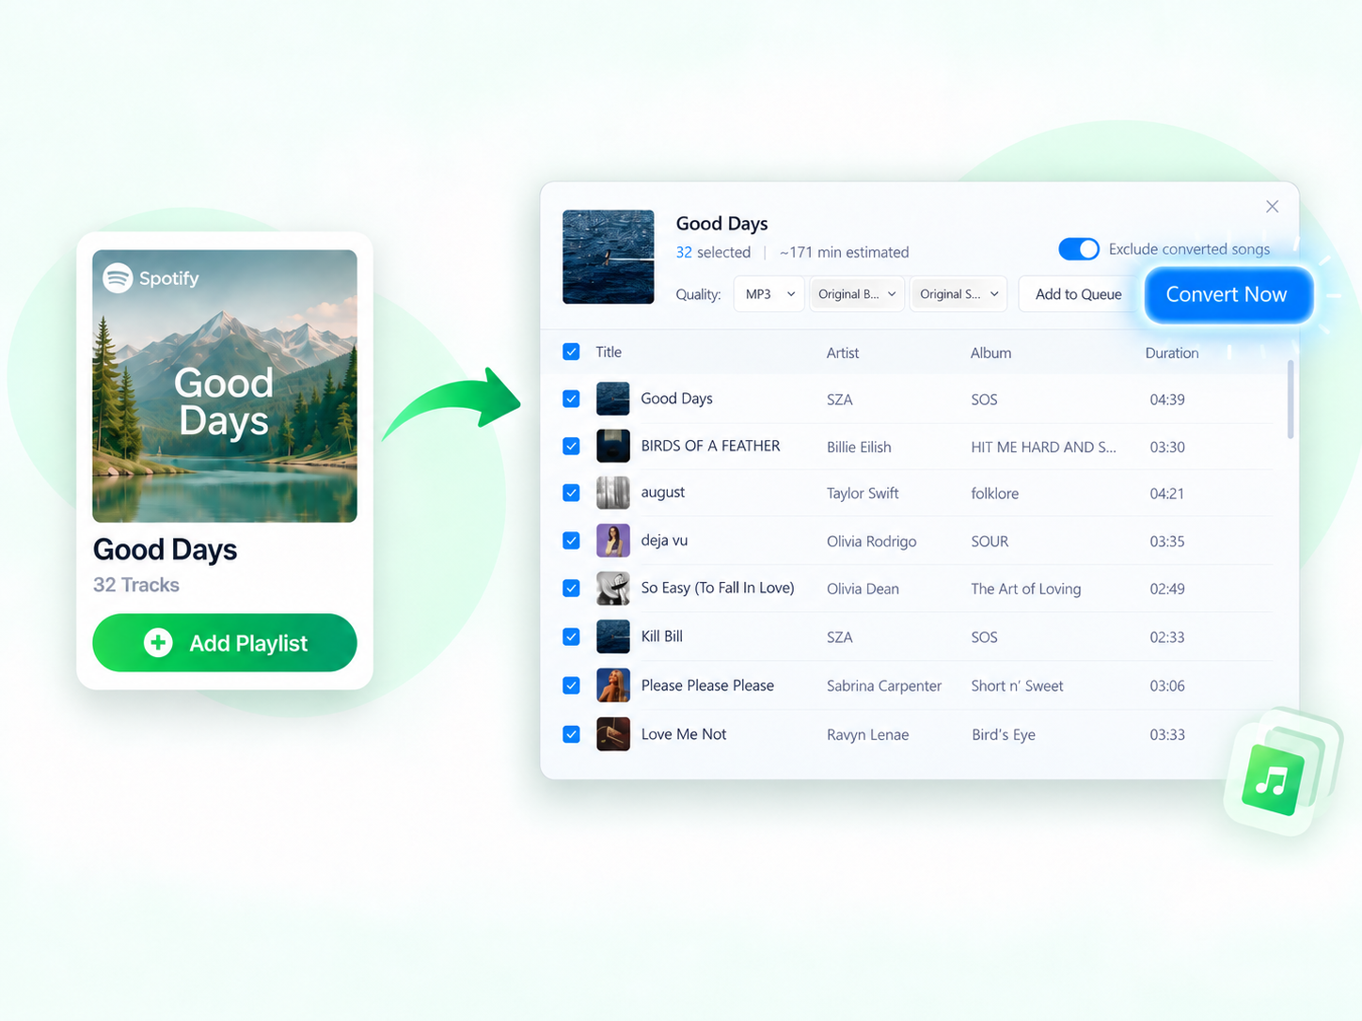Click album name The Art of Loving
Screen dimensions: 1362x1021
coord(1026,589)
